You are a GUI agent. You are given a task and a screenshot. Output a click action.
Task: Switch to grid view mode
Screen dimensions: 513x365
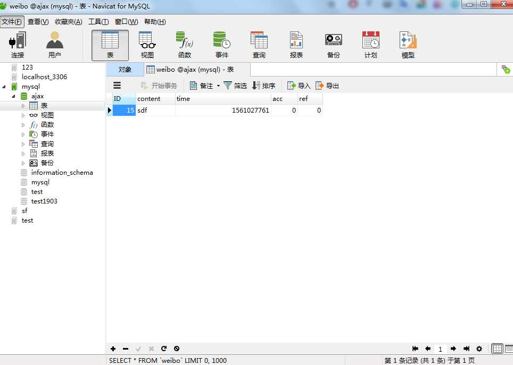(x=497, y=349)
